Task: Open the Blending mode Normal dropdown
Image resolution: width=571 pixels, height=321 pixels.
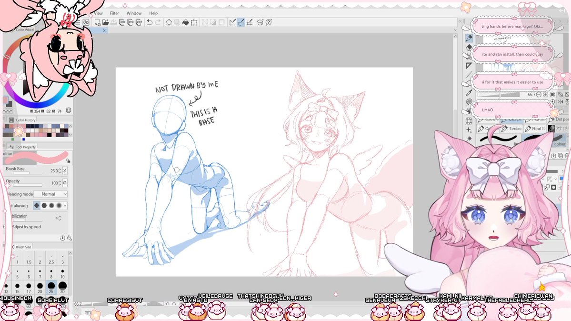Action: [x=50, y=194]
